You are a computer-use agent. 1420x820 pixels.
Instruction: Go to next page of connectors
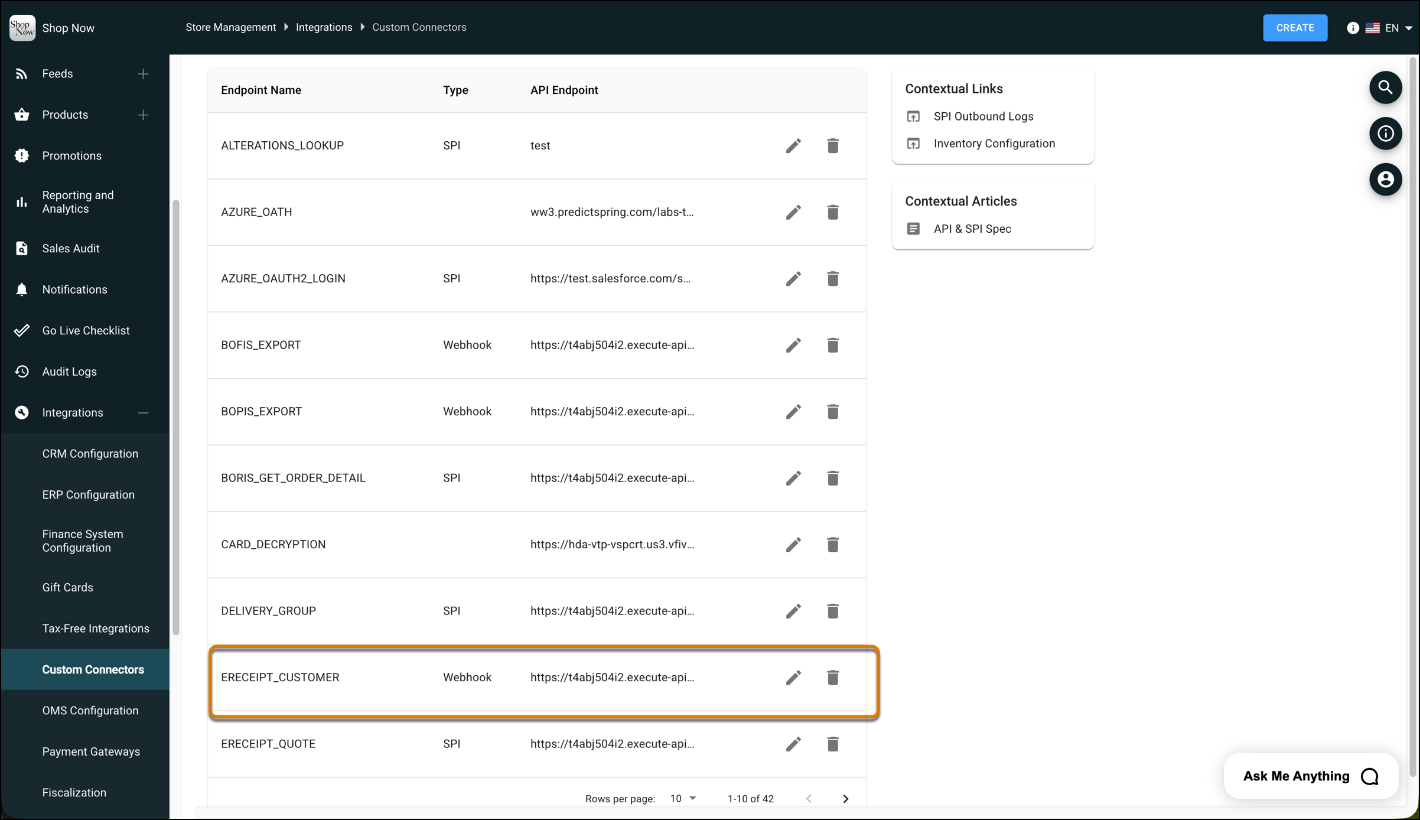tap(845, 799)
